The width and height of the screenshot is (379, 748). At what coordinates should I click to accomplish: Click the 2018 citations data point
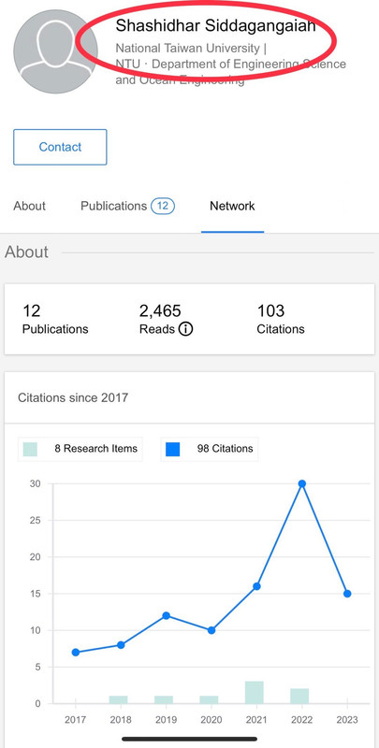click(121, 645)
